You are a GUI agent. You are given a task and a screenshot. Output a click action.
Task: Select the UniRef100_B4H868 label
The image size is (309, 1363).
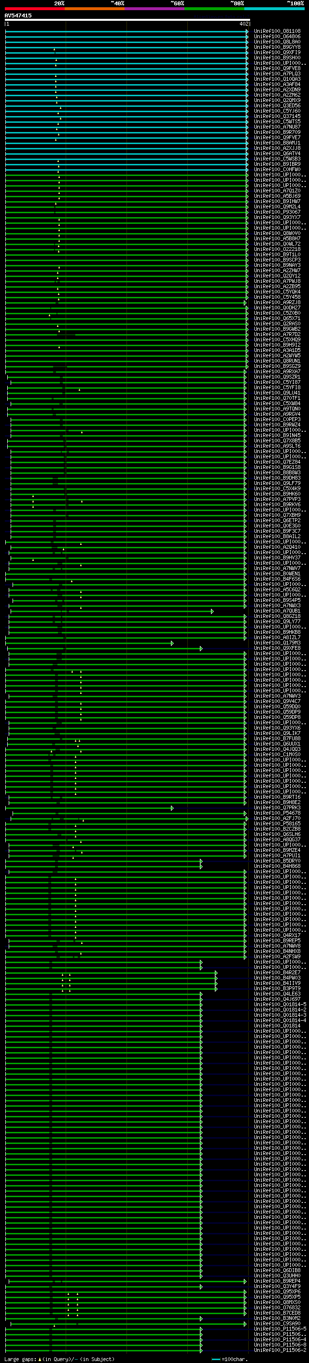[277, 866]
